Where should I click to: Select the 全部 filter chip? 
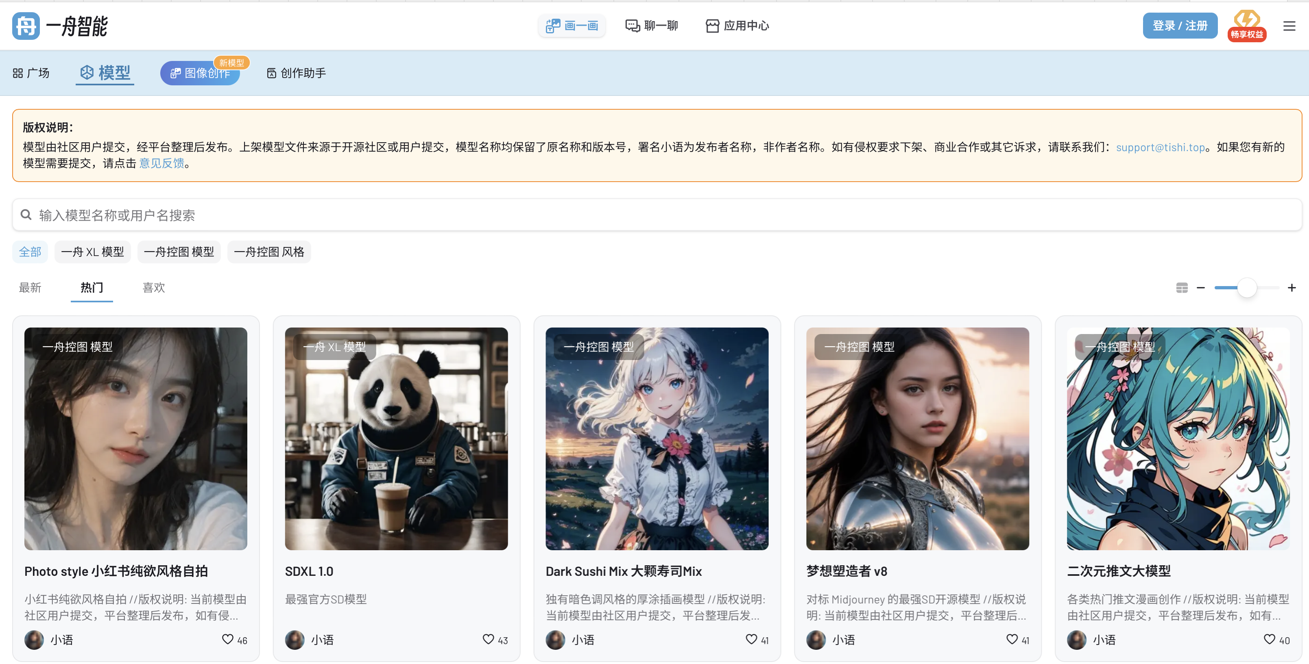pos(30,252)
